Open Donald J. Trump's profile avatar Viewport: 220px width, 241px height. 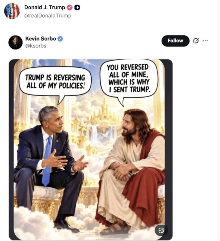click(12, 11)
